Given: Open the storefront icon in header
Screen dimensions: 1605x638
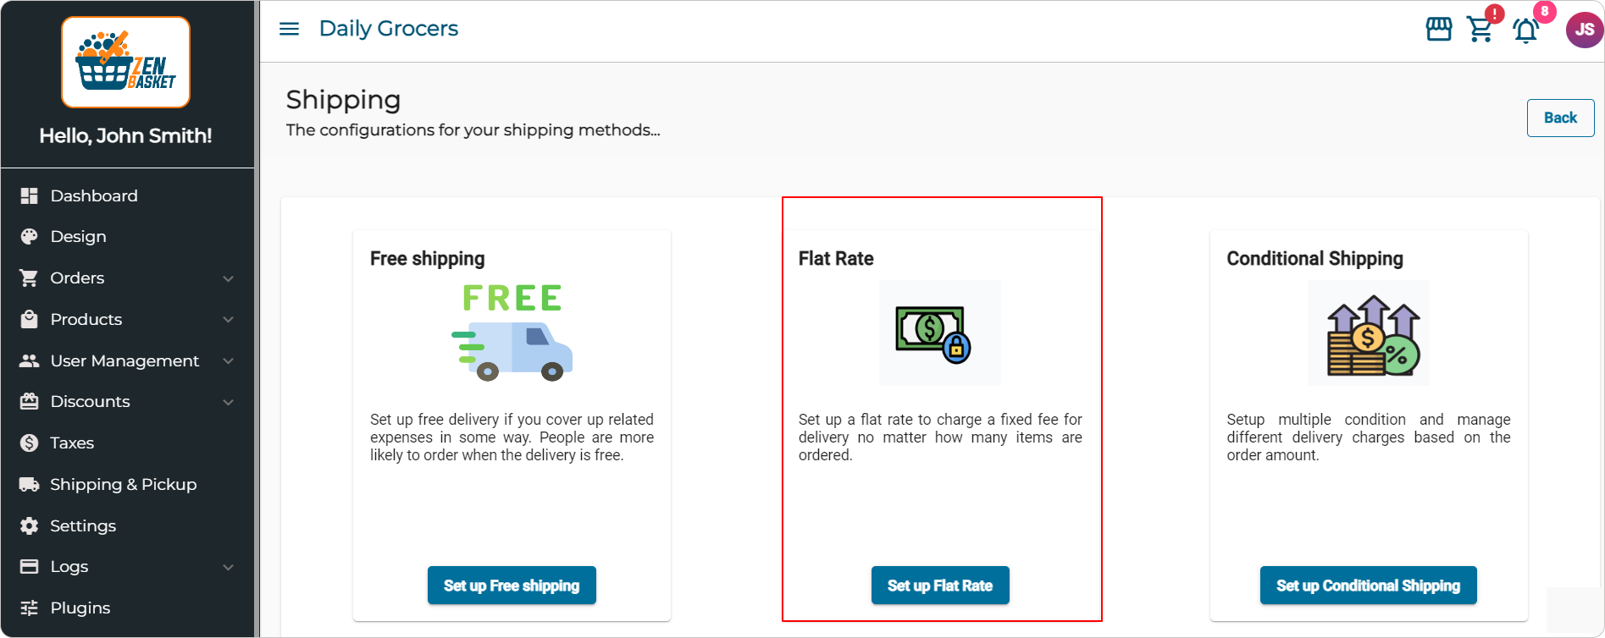Looking at the screenshot, I should pyautogui.click(x=1438, y=30).
